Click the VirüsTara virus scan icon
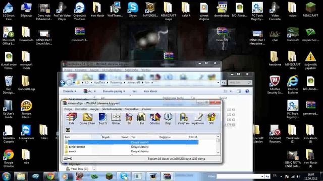 (x=183, y=119)
